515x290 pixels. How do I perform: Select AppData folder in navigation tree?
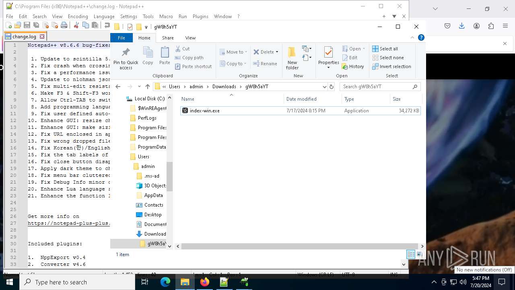click(x=153, y=195)
